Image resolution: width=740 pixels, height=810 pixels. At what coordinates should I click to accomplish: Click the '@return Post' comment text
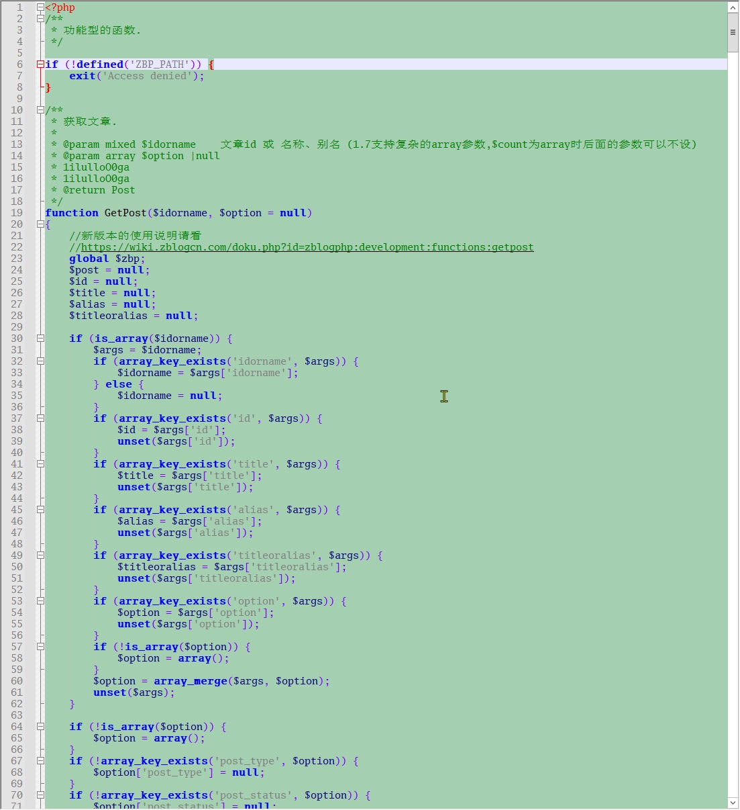(99, 190)
